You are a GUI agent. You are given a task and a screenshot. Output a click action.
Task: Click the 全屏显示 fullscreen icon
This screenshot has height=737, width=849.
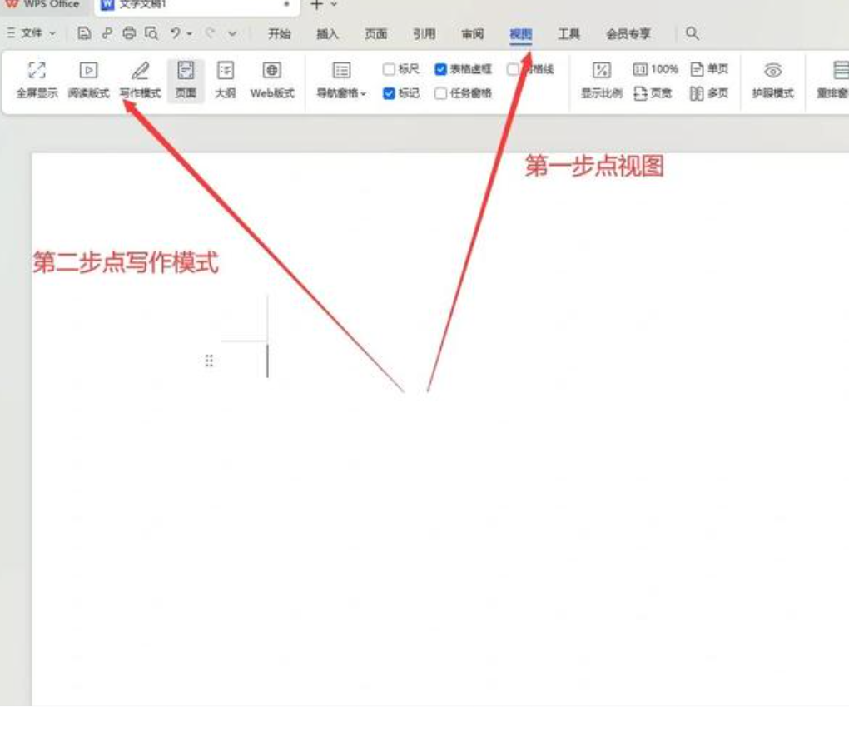click(37, 72)
